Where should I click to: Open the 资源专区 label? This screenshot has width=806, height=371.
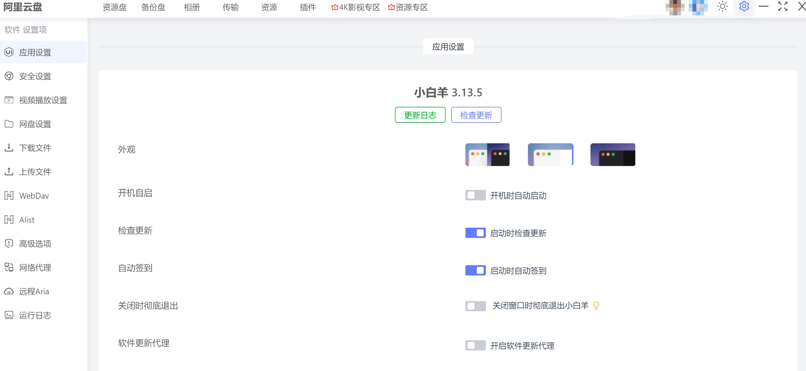412,7
